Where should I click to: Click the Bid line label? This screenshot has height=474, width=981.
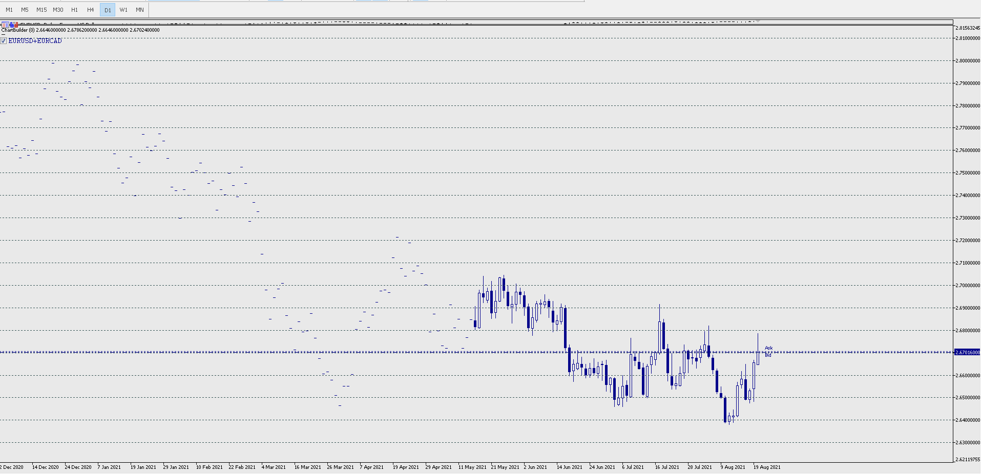(768, 355)
